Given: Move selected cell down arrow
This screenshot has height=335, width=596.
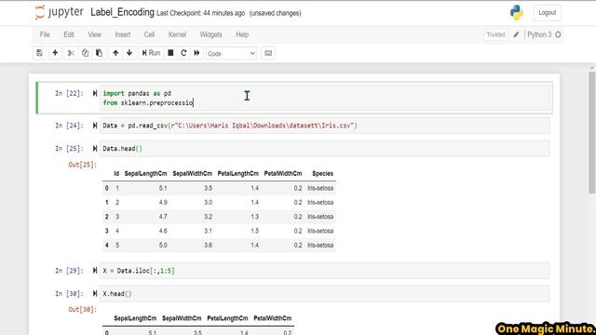Looking at the screenshot, I should [x=129, y=53].
